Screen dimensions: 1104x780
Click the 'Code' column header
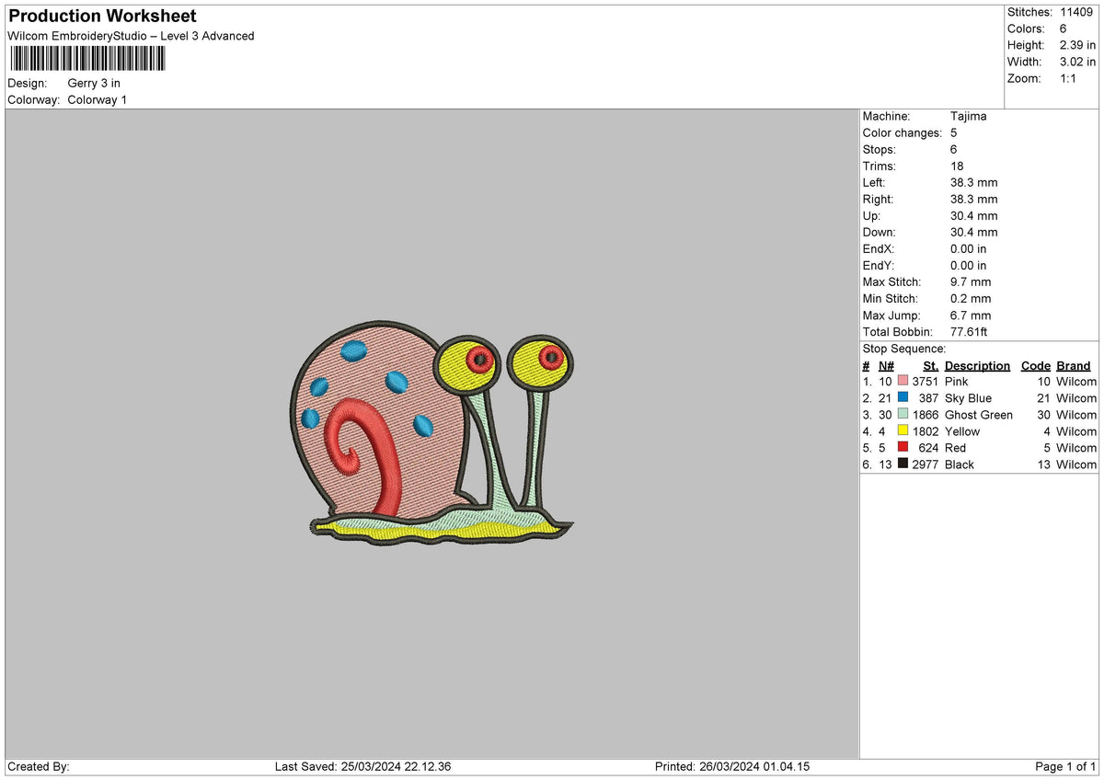click(x=1036, y=365)
